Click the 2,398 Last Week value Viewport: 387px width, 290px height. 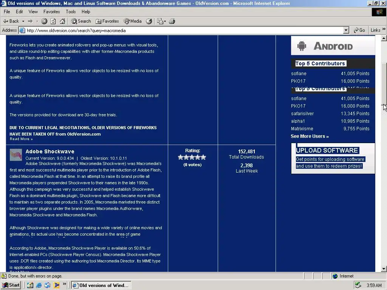coord(246,165)
